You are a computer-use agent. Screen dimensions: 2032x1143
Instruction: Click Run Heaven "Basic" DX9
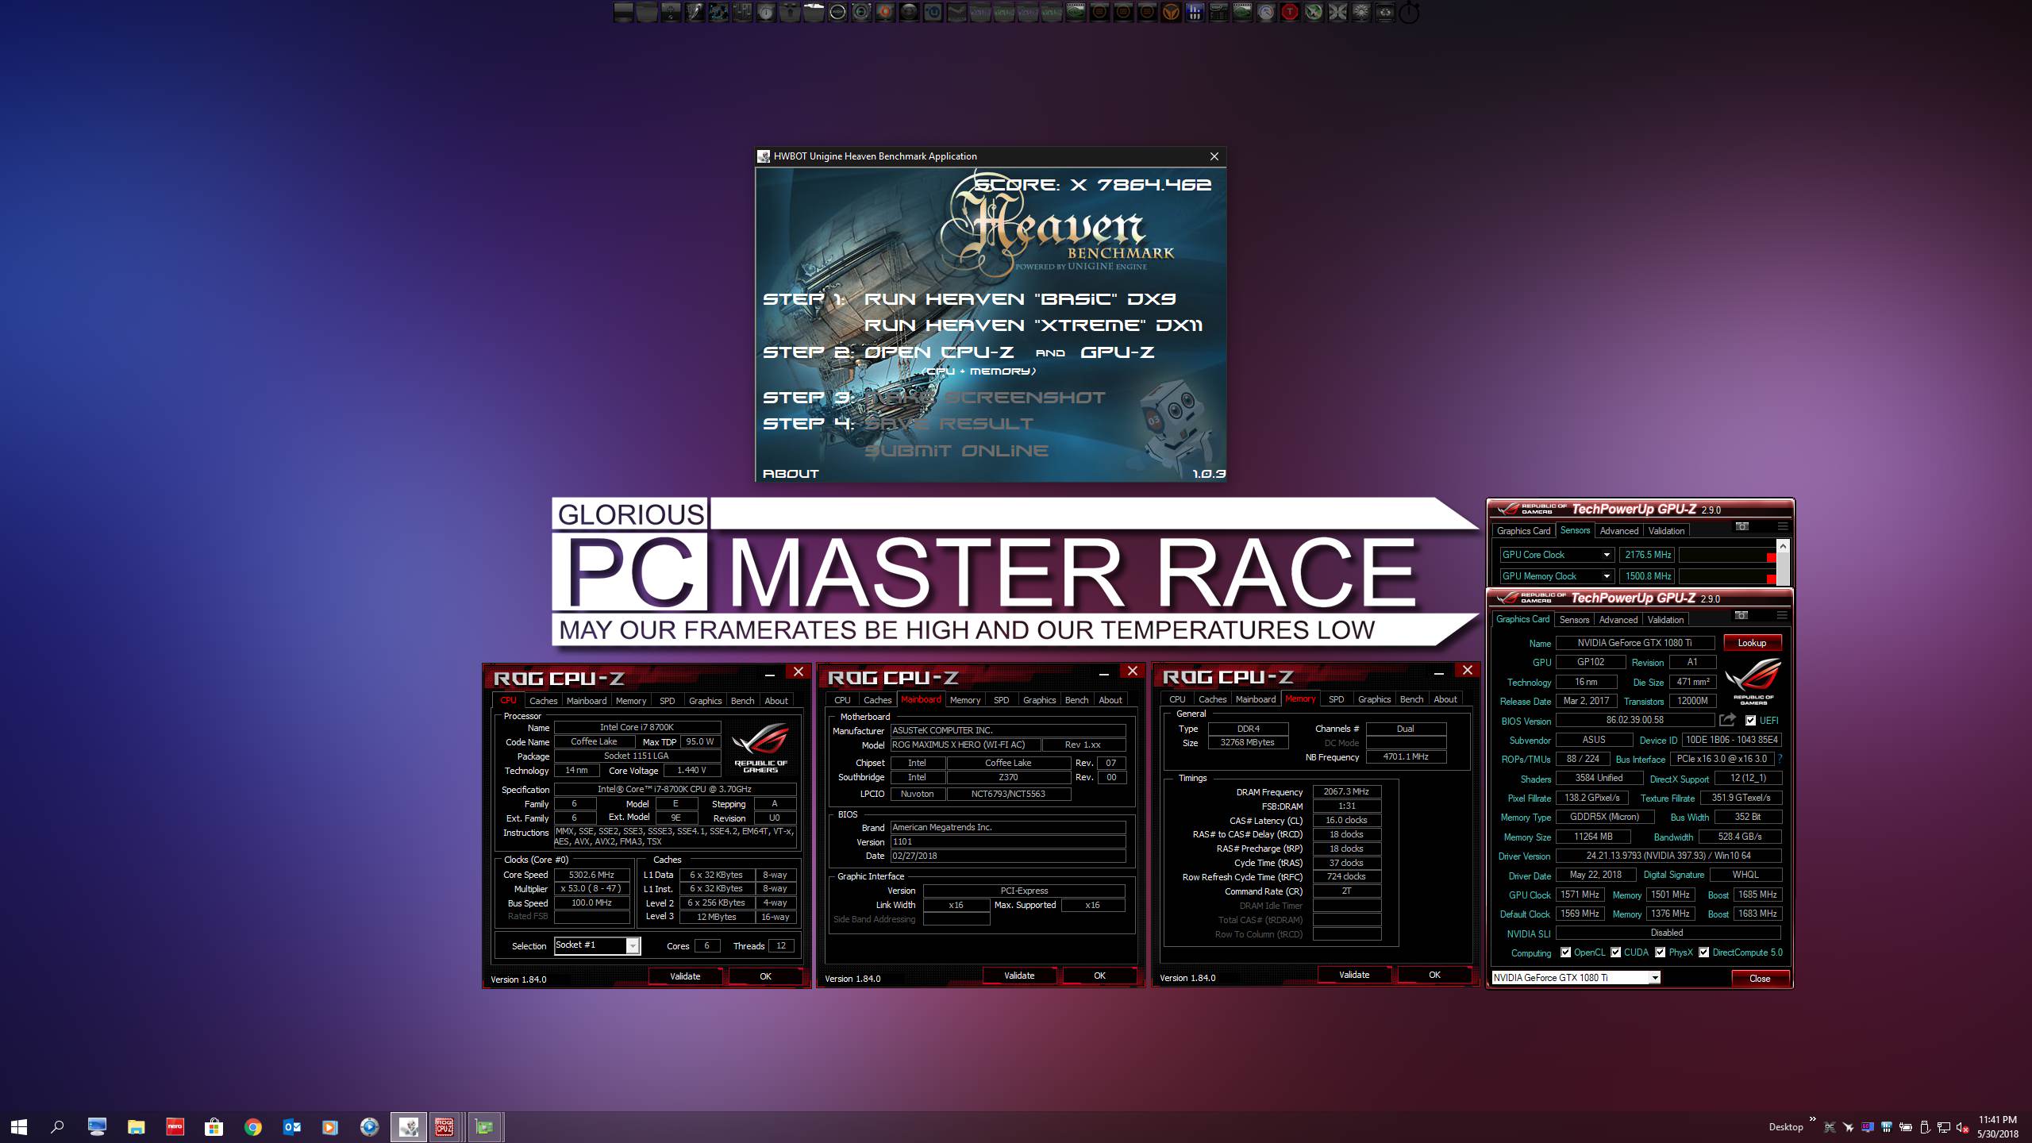pos(1019,299)
